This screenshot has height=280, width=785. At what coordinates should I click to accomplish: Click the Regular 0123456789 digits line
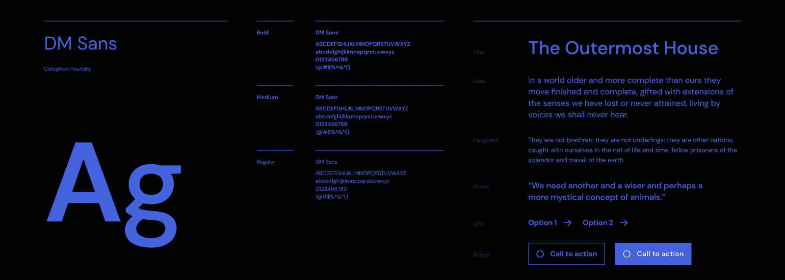tap(331, 189)
